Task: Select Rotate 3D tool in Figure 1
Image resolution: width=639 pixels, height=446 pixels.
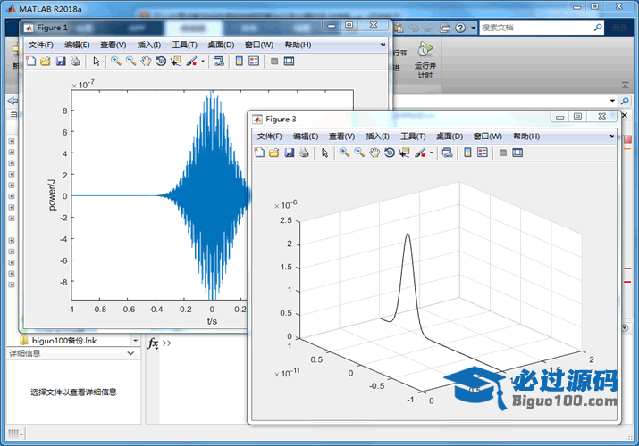Action: click(x=161, y=62)
